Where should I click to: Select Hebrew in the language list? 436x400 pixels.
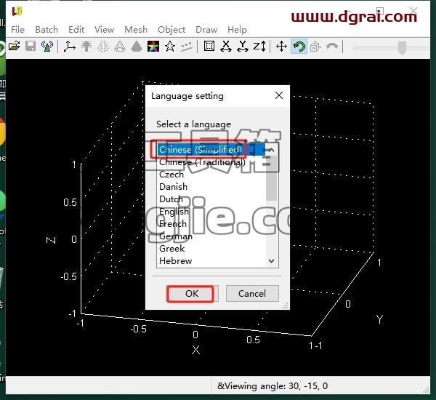pos(211,261)
